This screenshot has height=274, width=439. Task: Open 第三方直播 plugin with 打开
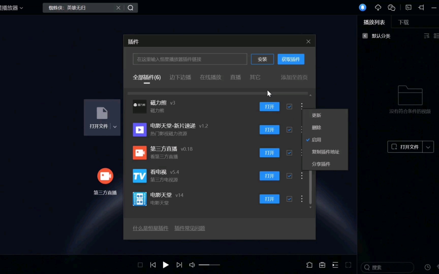click(x=270, y=153)
